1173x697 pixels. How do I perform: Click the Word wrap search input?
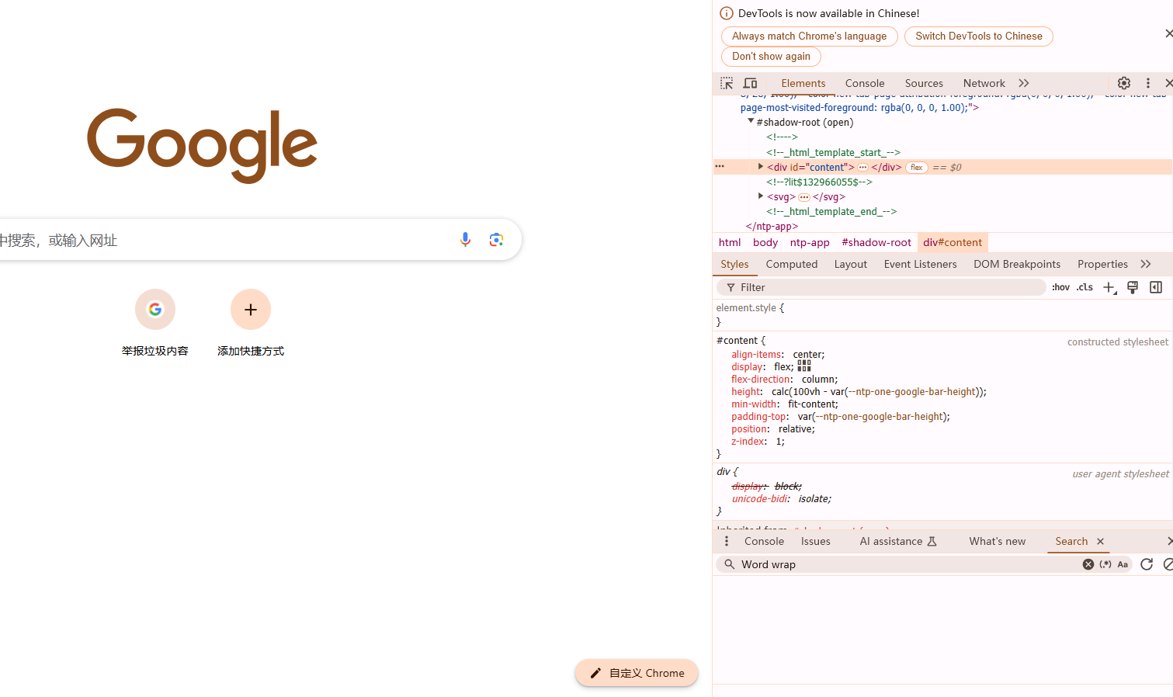pos(908,564)
